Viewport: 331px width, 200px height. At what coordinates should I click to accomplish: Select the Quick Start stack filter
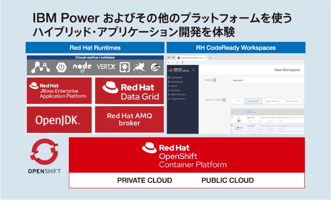pos(253,101)
